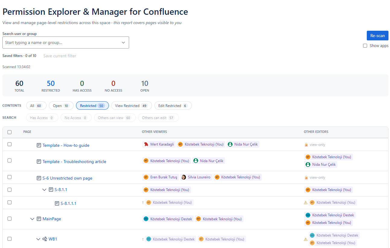Collapse the S-8.1.1 tree node
390x248 pixels.
(x=44, y=190)
